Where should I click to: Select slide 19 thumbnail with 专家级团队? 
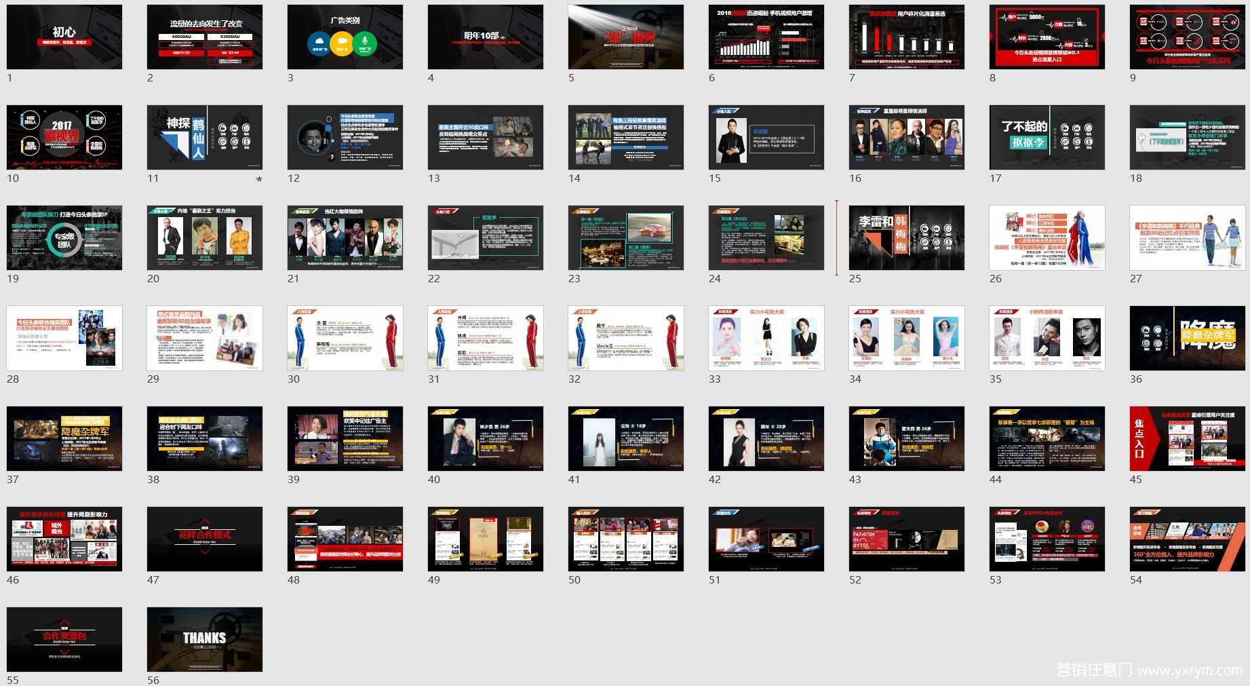(64, 237)
